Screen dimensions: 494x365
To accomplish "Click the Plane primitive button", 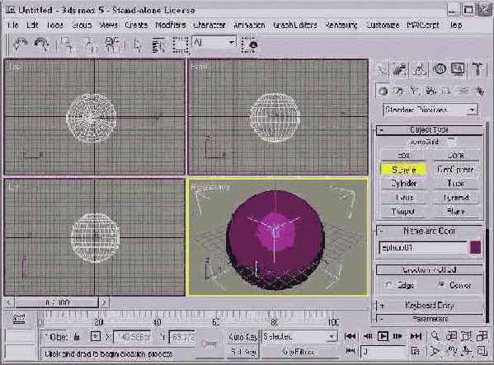I will point(456,212).
